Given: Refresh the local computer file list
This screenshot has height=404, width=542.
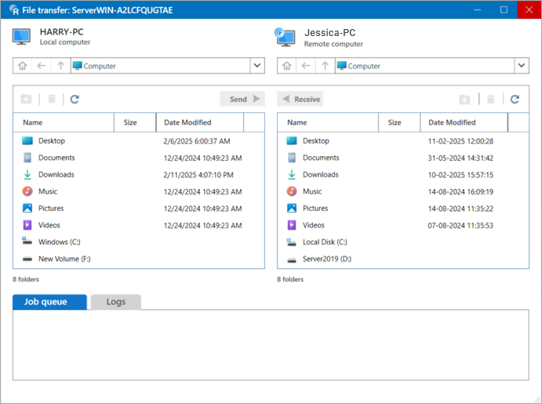Looking at the screenshot, I should [75, 100].
